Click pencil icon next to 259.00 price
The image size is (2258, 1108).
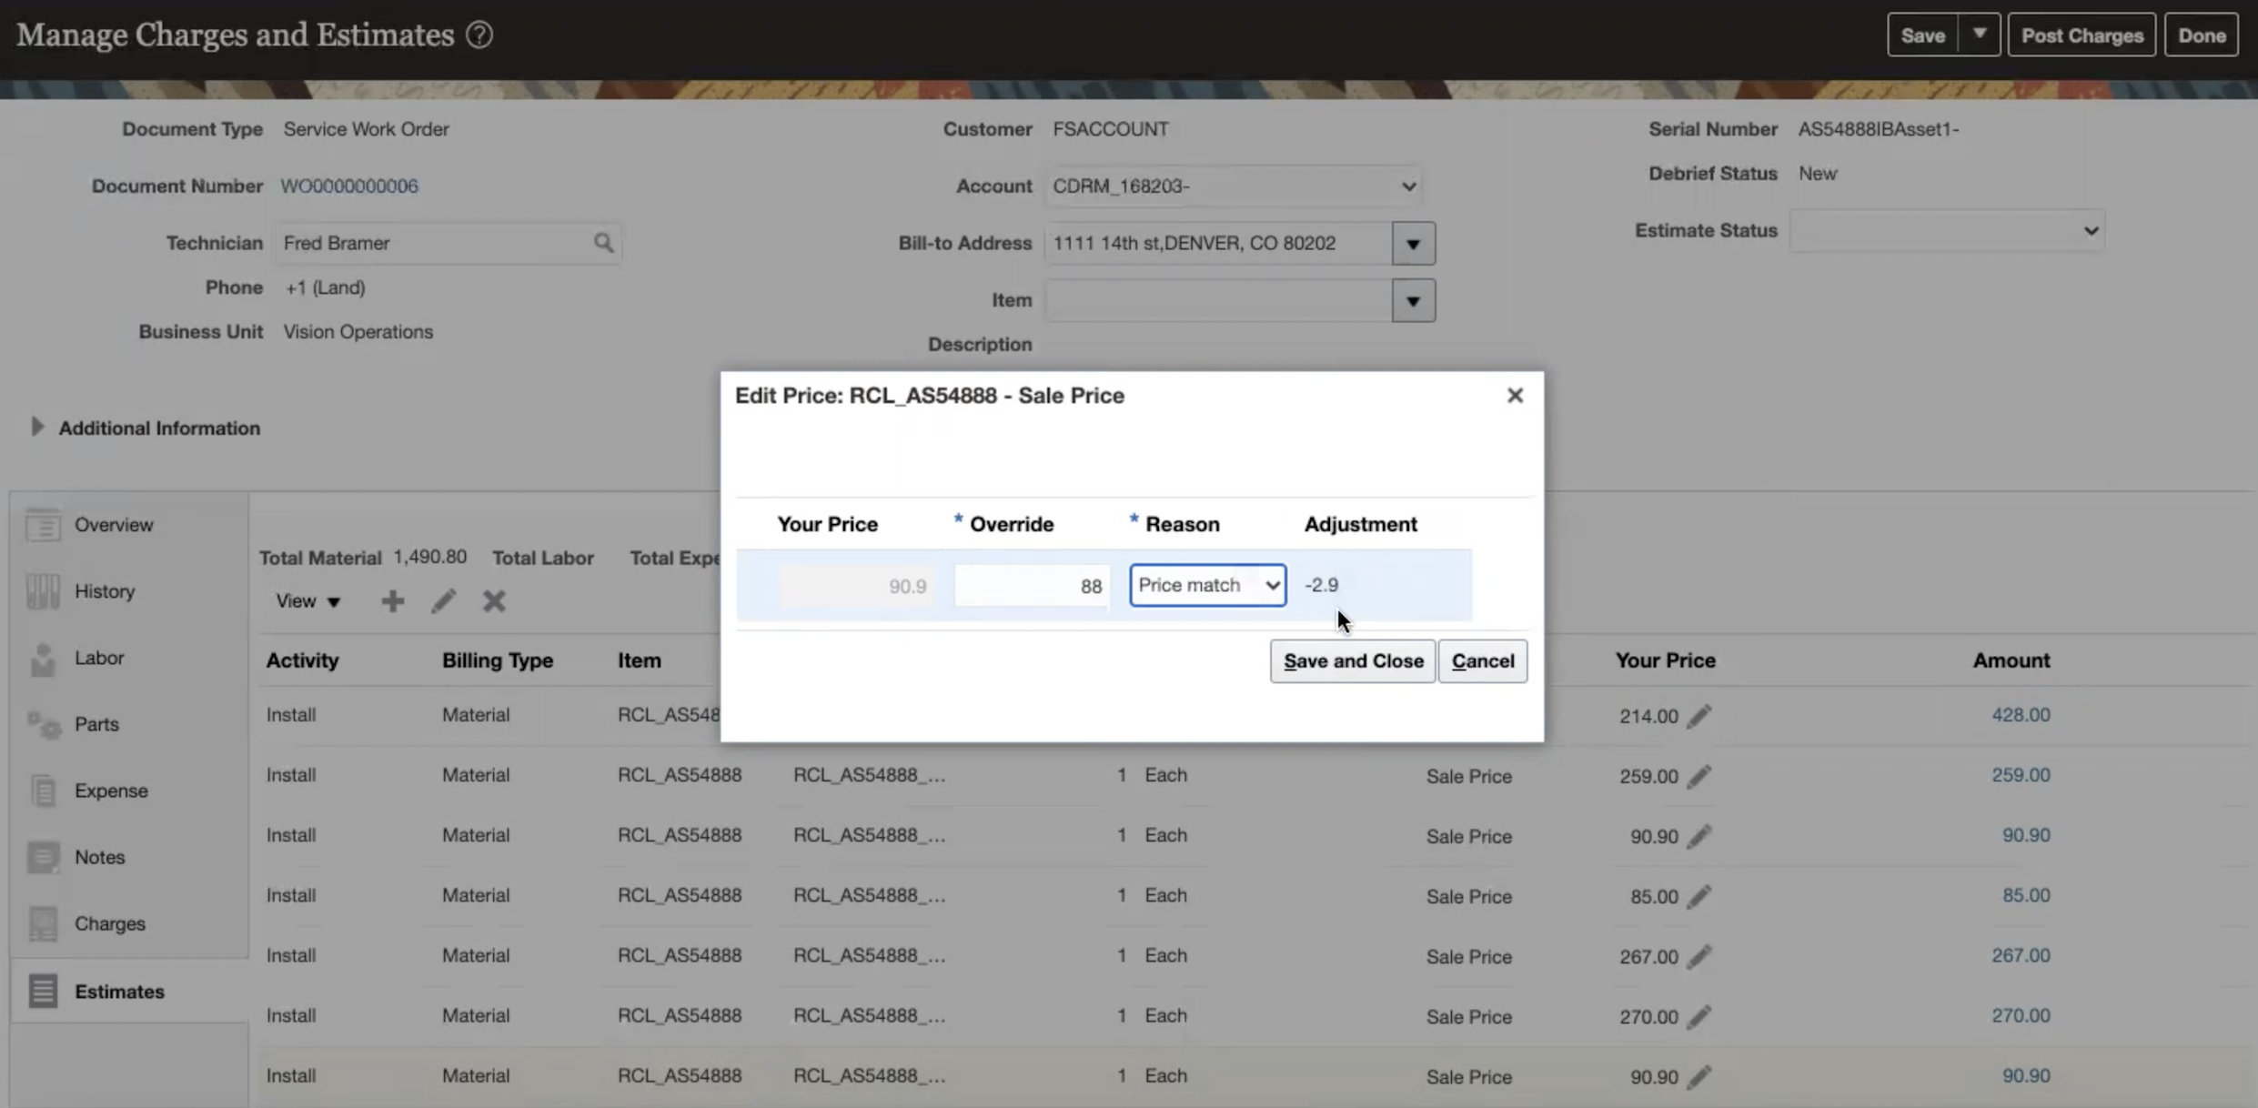pos(1699,776)
